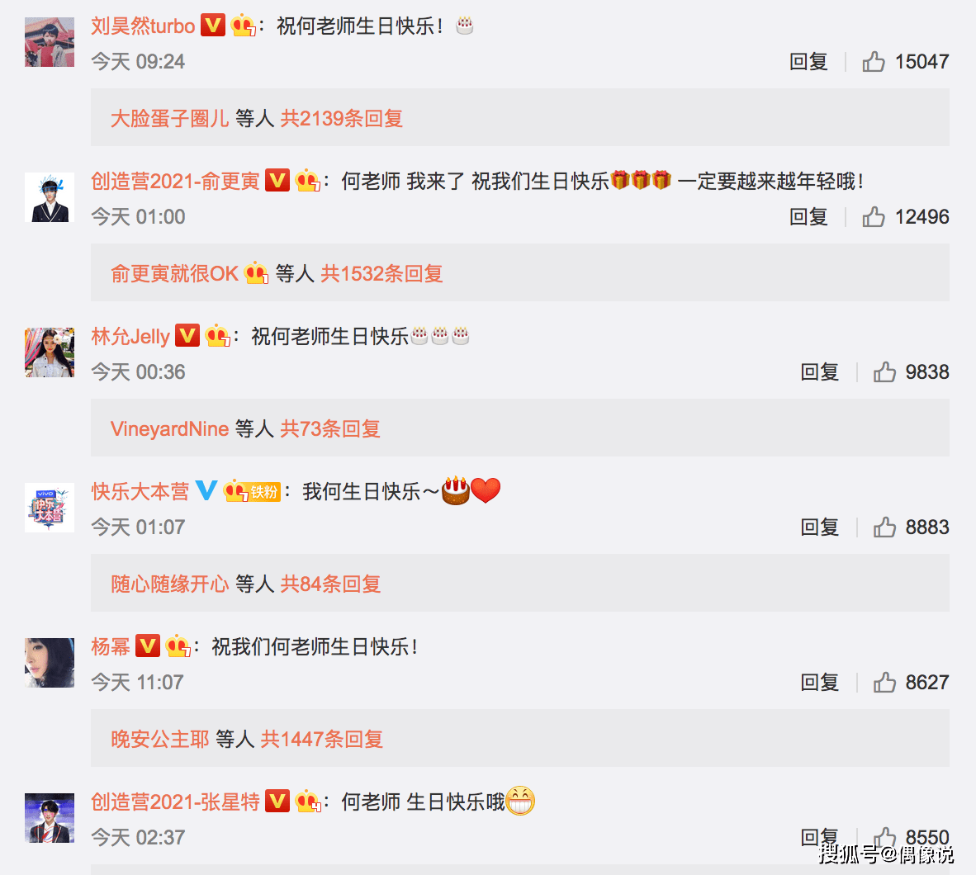Click the crown member icon beside 杨幂
Viewport: 976px width, 875px height.
[178, 646]
